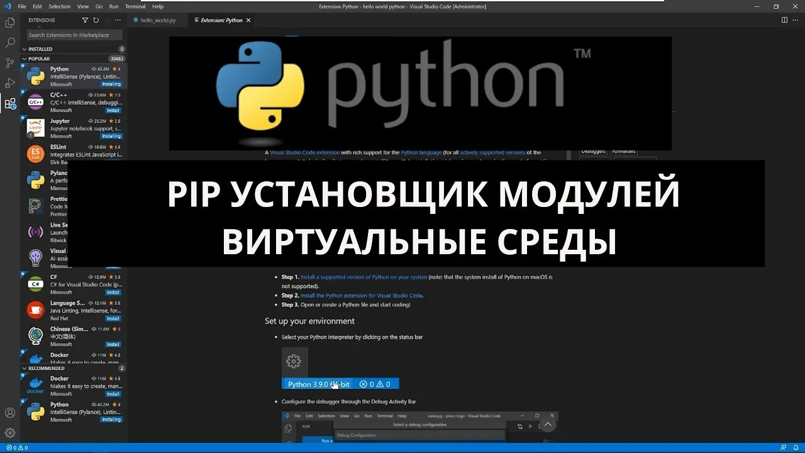This screenshot has width=805, height=453.
Task: Open the View menu
Action: tap(83, 6)
